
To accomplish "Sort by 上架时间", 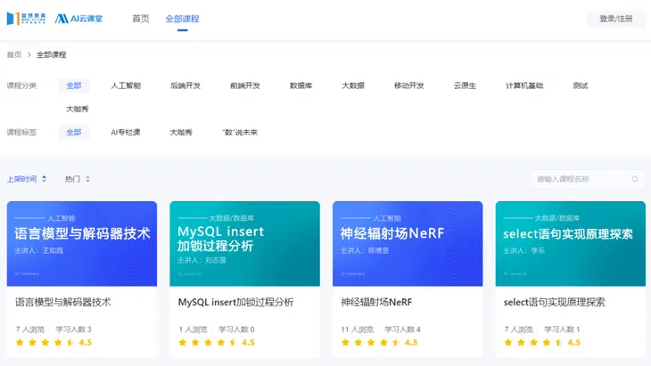I will tap(27, 179).
